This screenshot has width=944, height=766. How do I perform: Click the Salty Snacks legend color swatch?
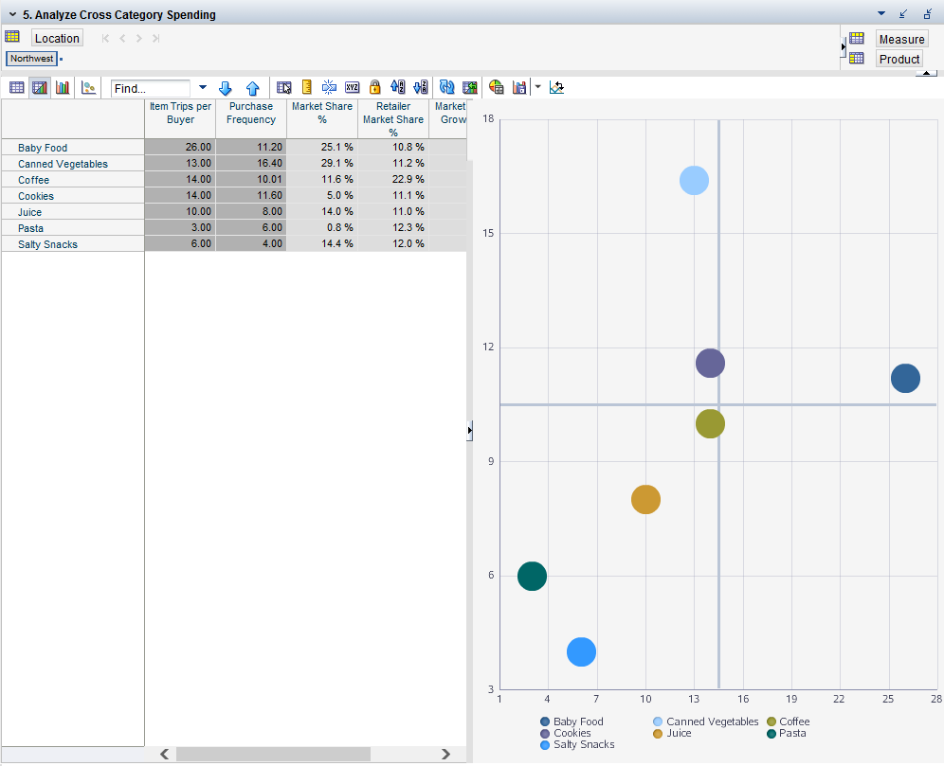pyautogui.click(x=545, y=745)
